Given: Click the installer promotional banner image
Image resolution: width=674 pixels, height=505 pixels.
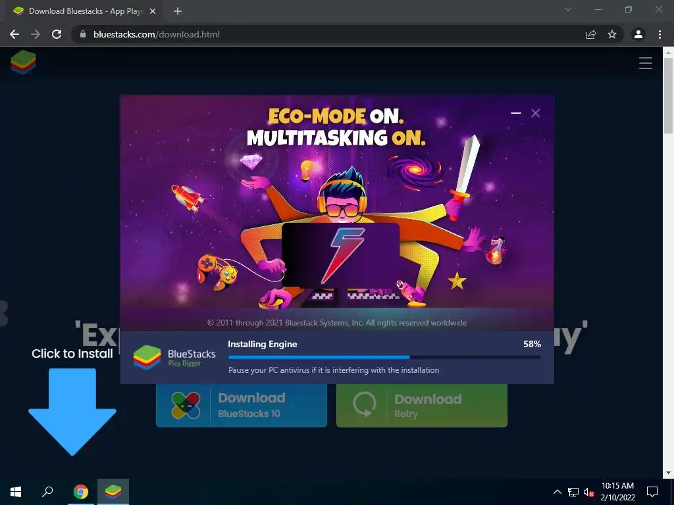Looking at the screenshot, I should tap(337, 212).
